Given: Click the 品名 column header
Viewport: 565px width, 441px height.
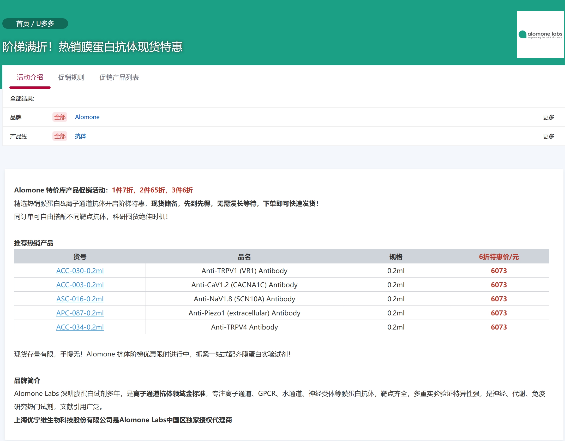Looking at the screenshot, I should 244,257.
